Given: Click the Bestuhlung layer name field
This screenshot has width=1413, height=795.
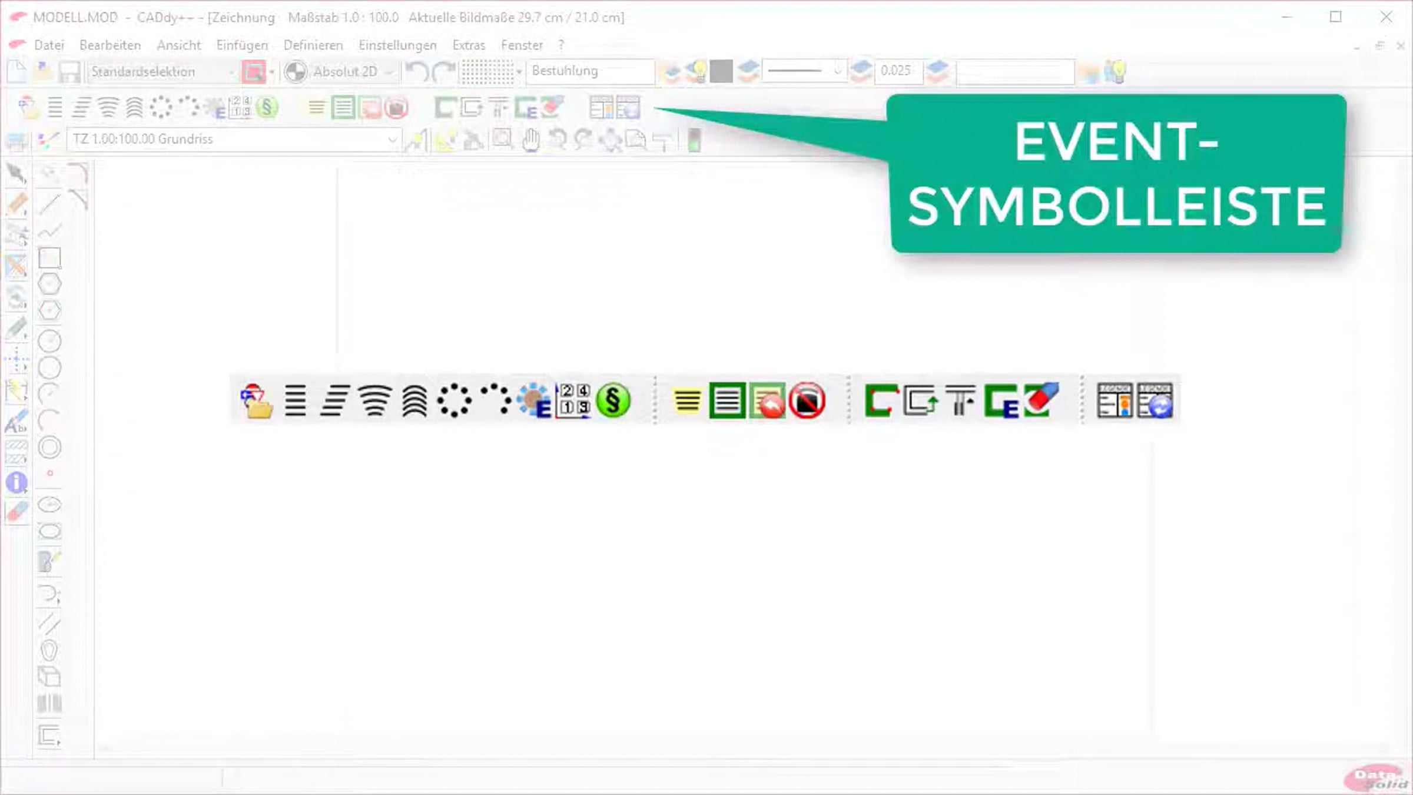Looking at the screenshot, I should [589, 71].
